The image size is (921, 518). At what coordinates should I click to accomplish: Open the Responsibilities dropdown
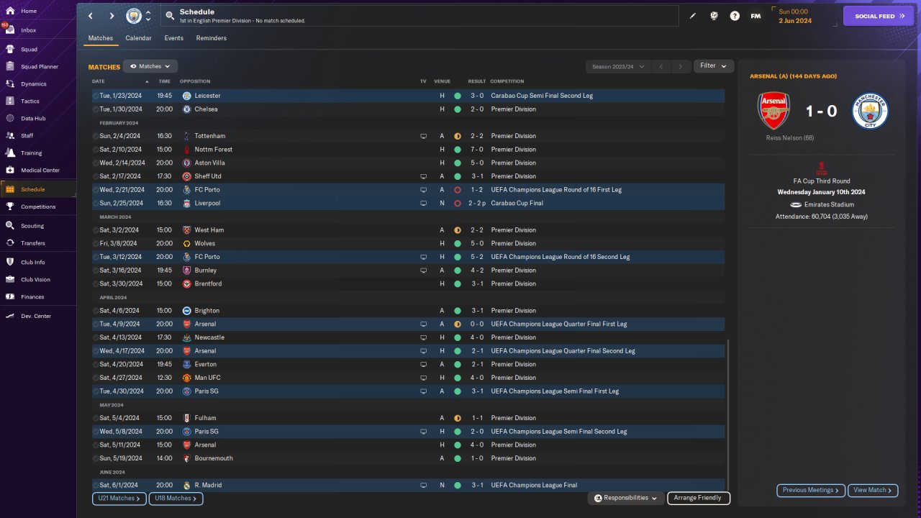pyautogui.click(x=626, y=498)
